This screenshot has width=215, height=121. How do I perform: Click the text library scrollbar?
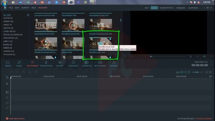[x=121, y=20]
